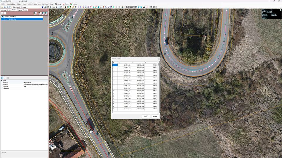Click the move raster down arrow
Screen dimensions: 282x158
click(5, 13)
